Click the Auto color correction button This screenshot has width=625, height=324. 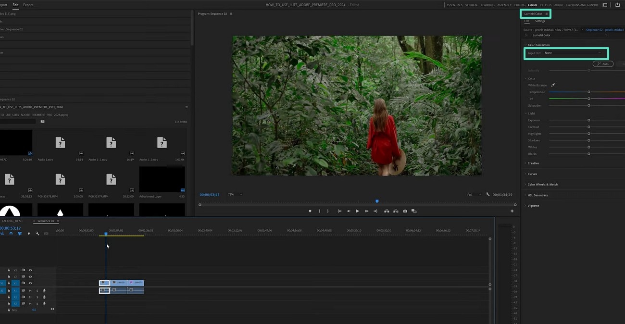click(x=603, y=64)
